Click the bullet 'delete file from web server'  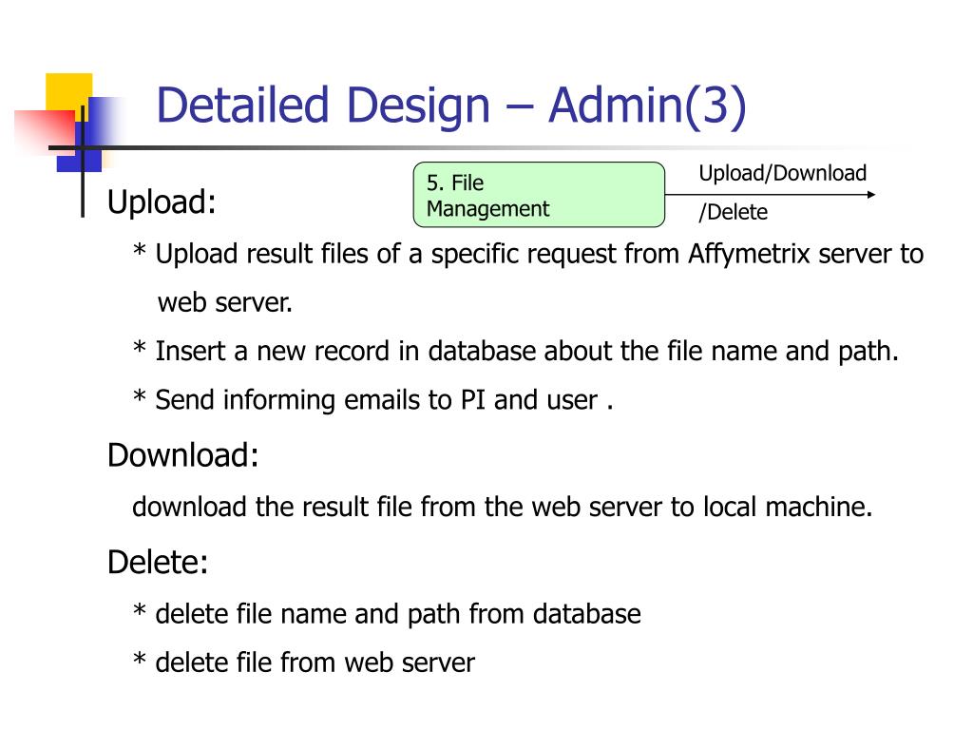point(303,663)
